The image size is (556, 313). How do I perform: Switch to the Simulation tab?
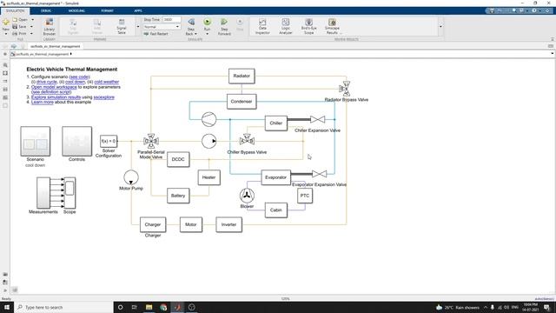16,10
